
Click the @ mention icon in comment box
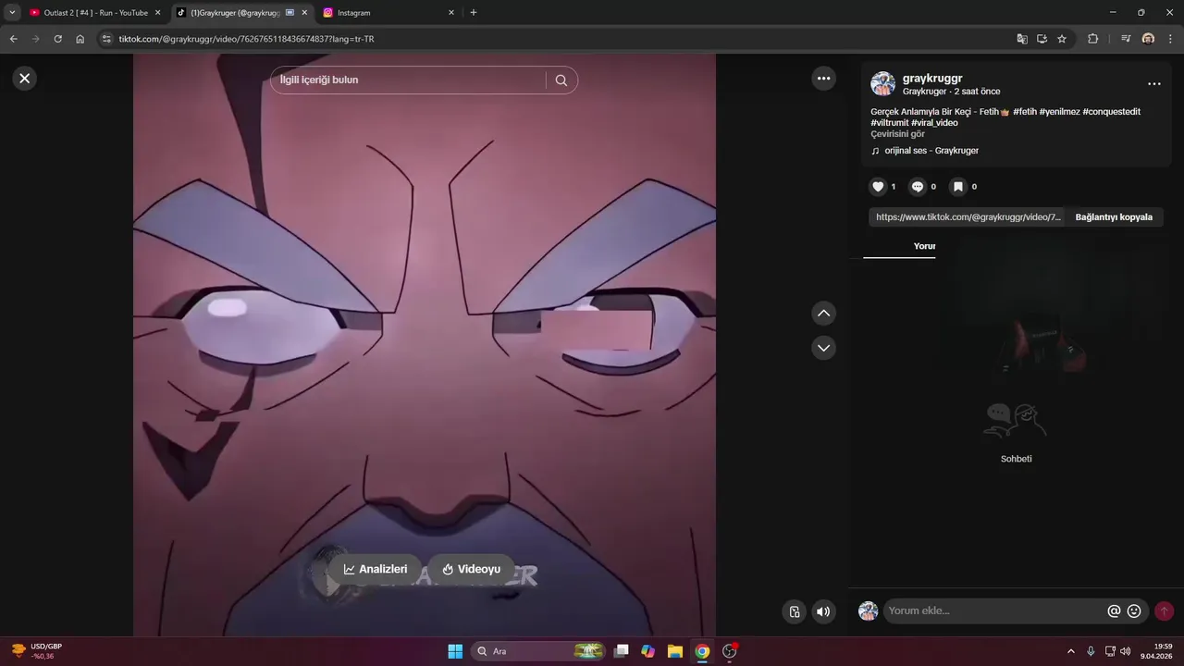point(1114,610)
